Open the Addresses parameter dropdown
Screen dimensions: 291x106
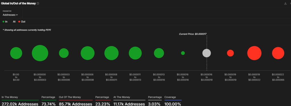10,15
